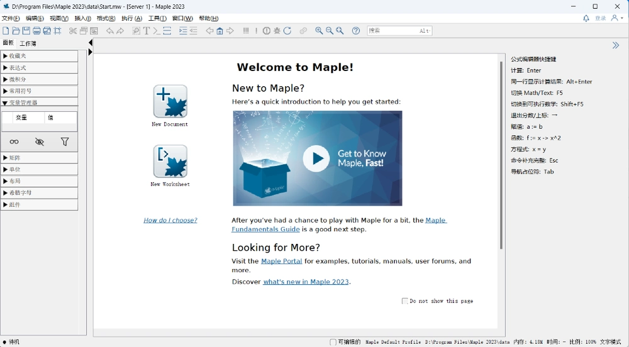Click in the 搜索 search field
The image size is (629, 347).
pyautogui.click(x=399, y=30)
